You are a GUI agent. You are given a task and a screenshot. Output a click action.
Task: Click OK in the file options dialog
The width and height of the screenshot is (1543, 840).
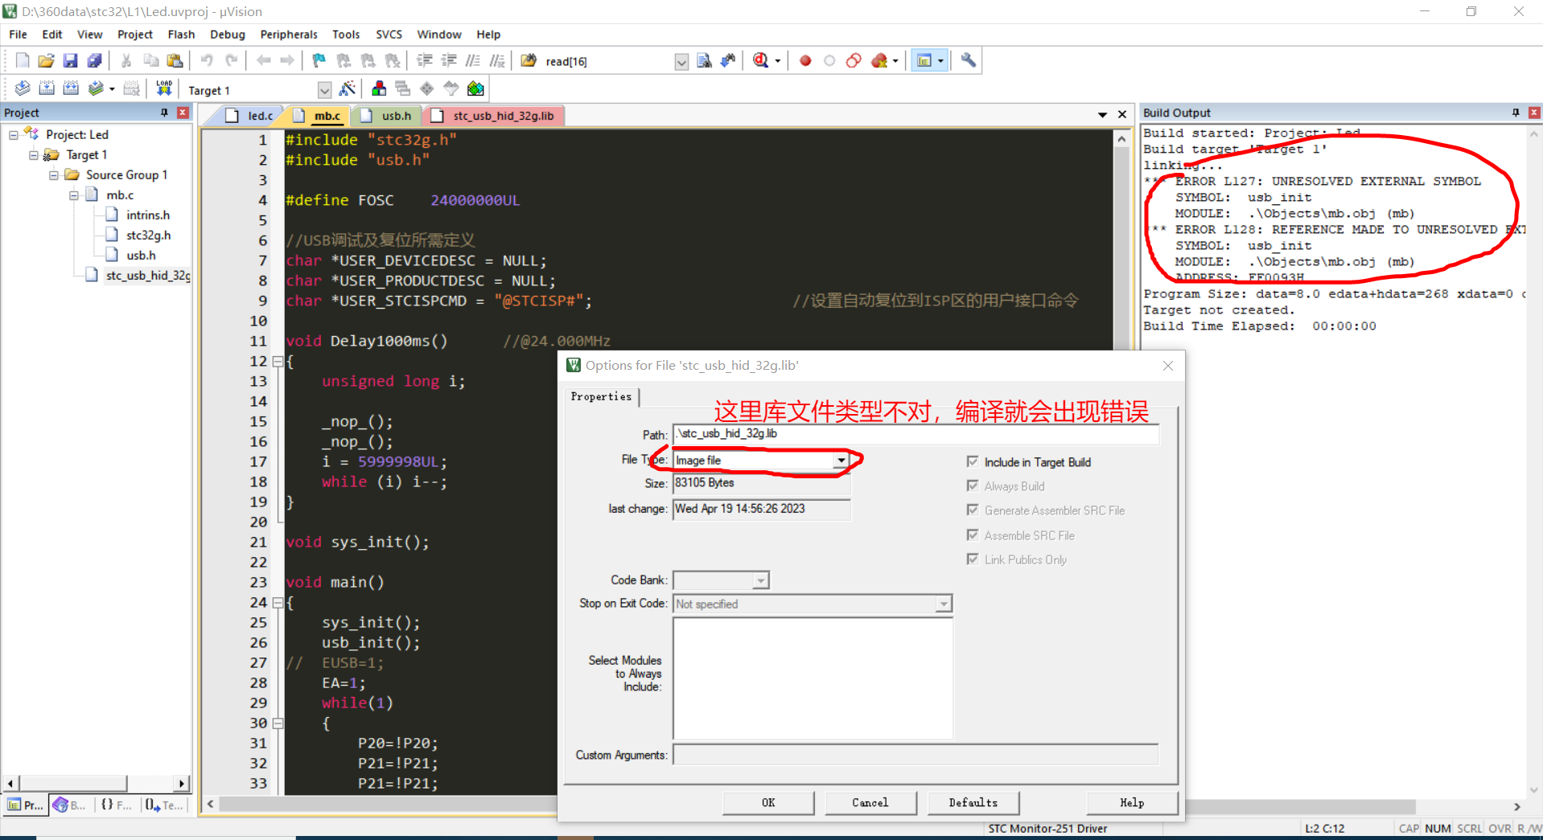click(768, 803)
